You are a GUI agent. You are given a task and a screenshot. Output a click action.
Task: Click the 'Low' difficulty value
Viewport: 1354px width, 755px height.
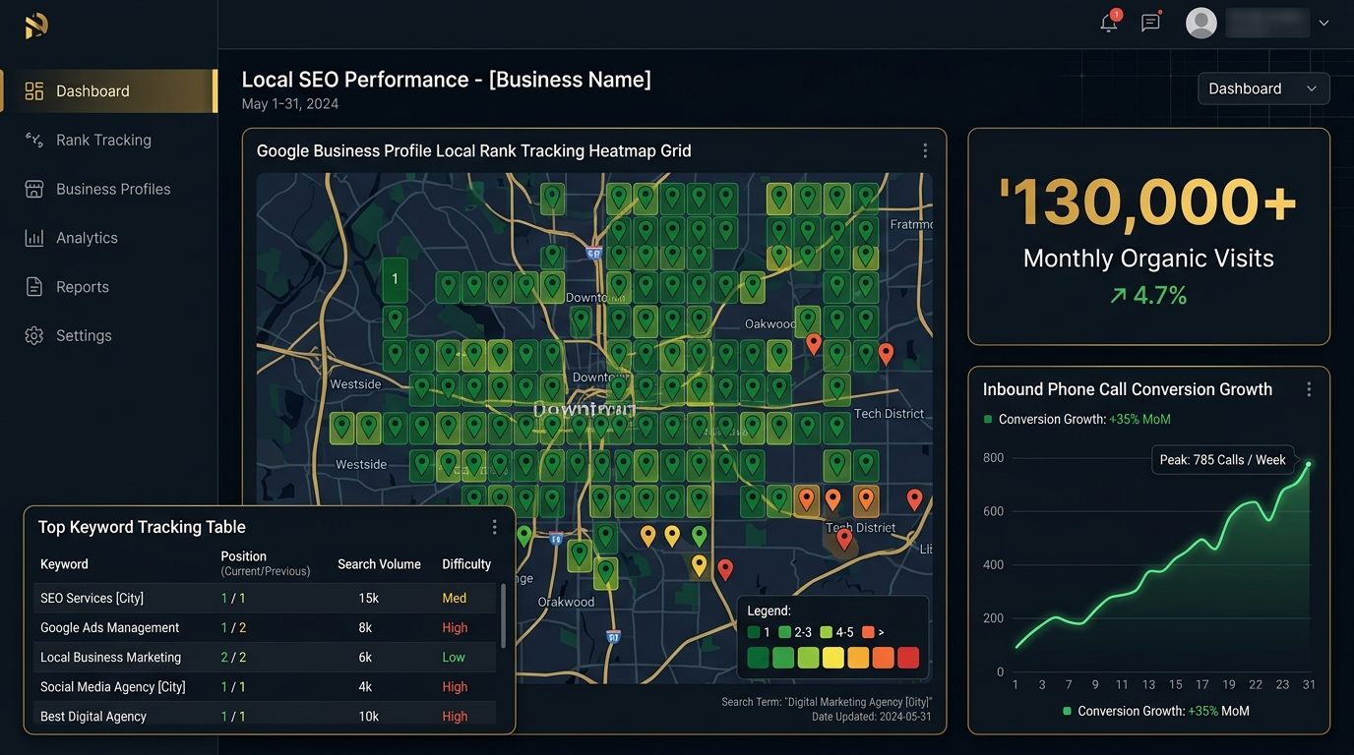point(454,657)
